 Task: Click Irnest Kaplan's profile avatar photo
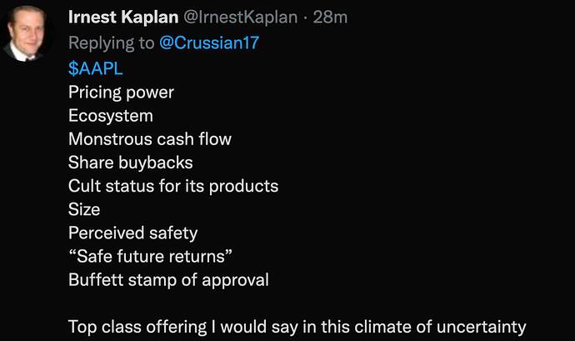[x=28, y=36]
